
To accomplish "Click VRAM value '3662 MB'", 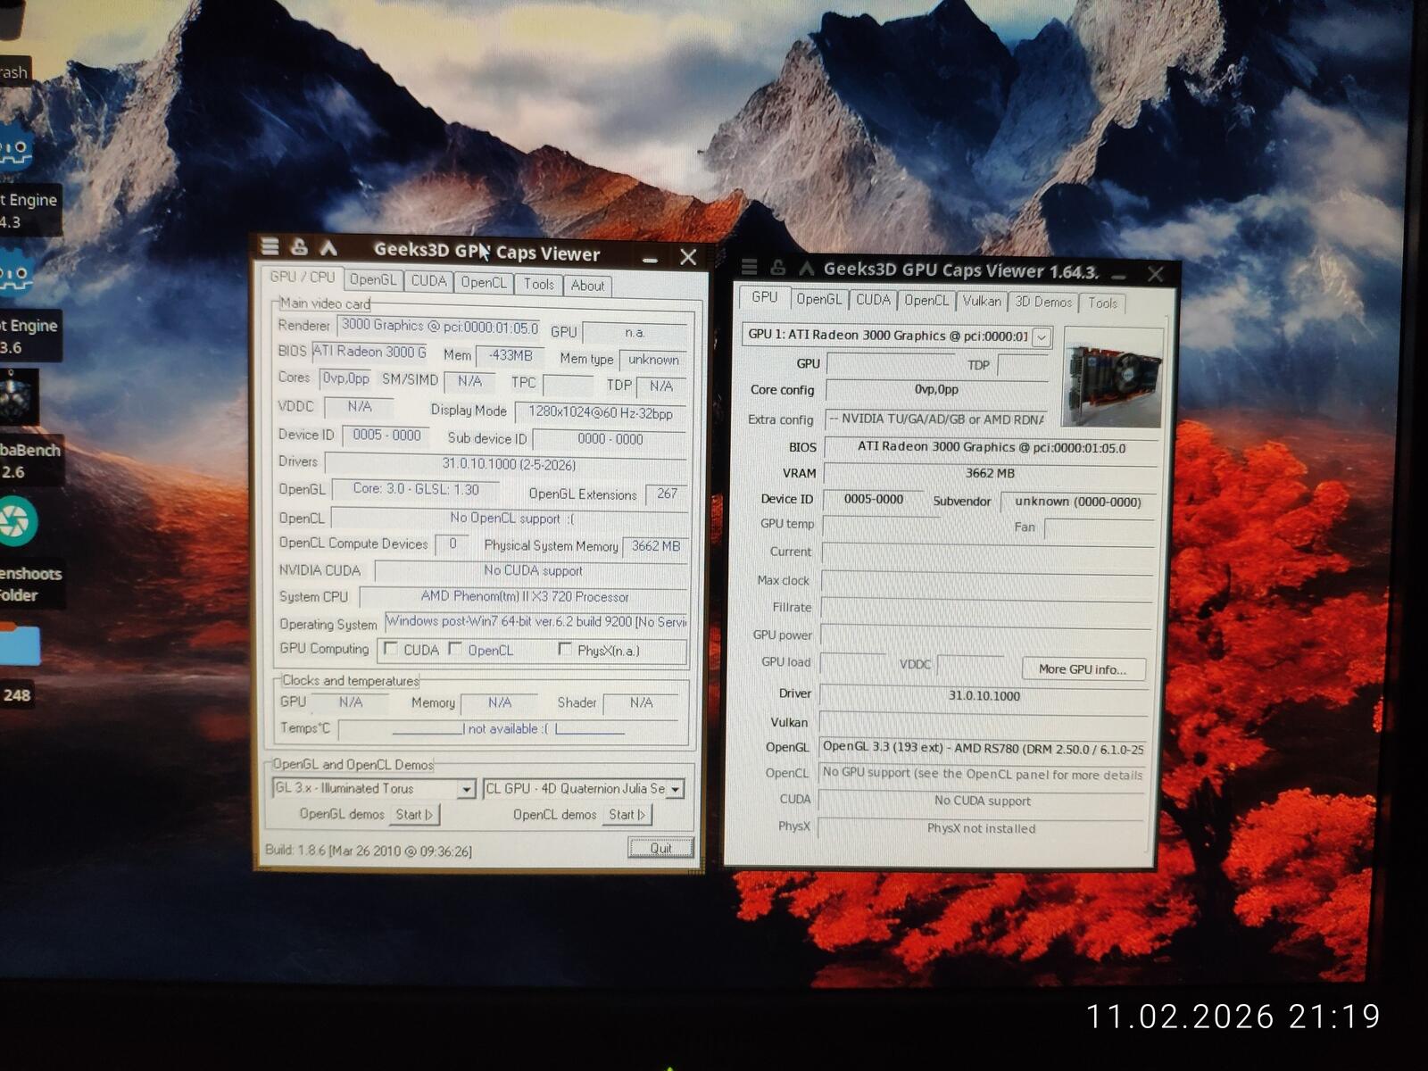I will click(x=990, y=473).
